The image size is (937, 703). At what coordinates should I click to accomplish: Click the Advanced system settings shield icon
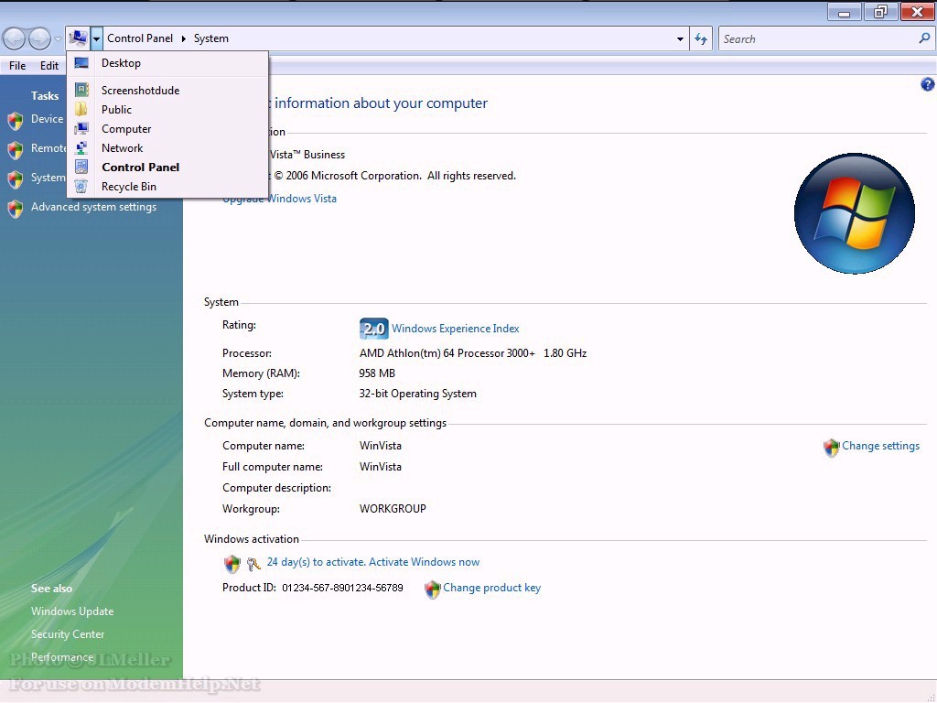click(x=16, y=208)
